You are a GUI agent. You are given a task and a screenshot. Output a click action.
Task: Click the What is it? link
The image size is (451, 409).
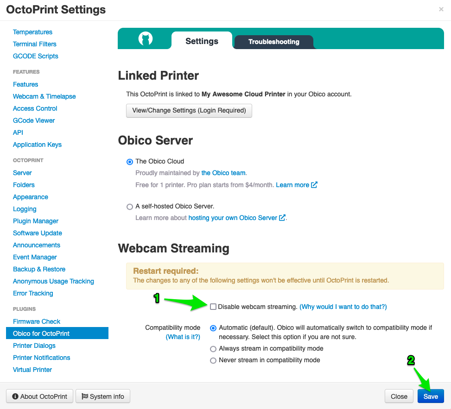tap(183, 337)
